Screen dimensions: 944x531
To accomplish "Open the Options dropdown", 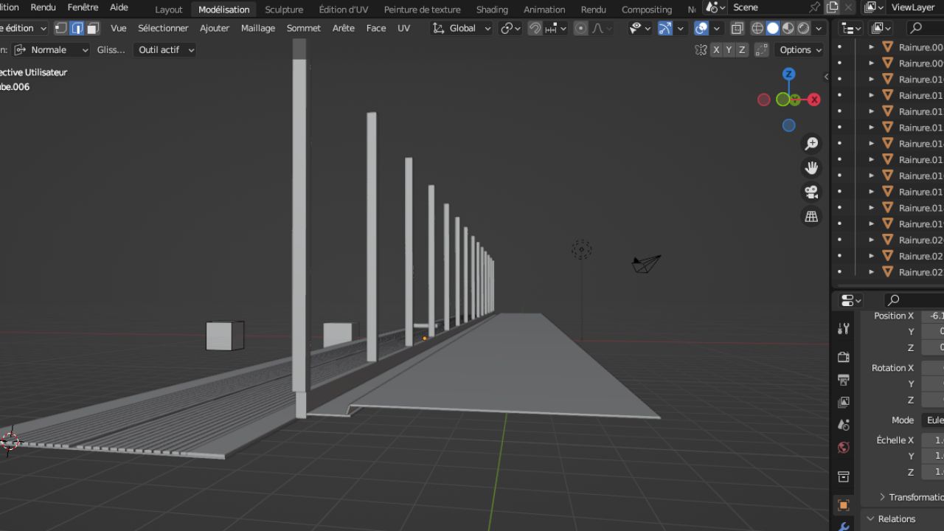I will (x=800, y=50).
